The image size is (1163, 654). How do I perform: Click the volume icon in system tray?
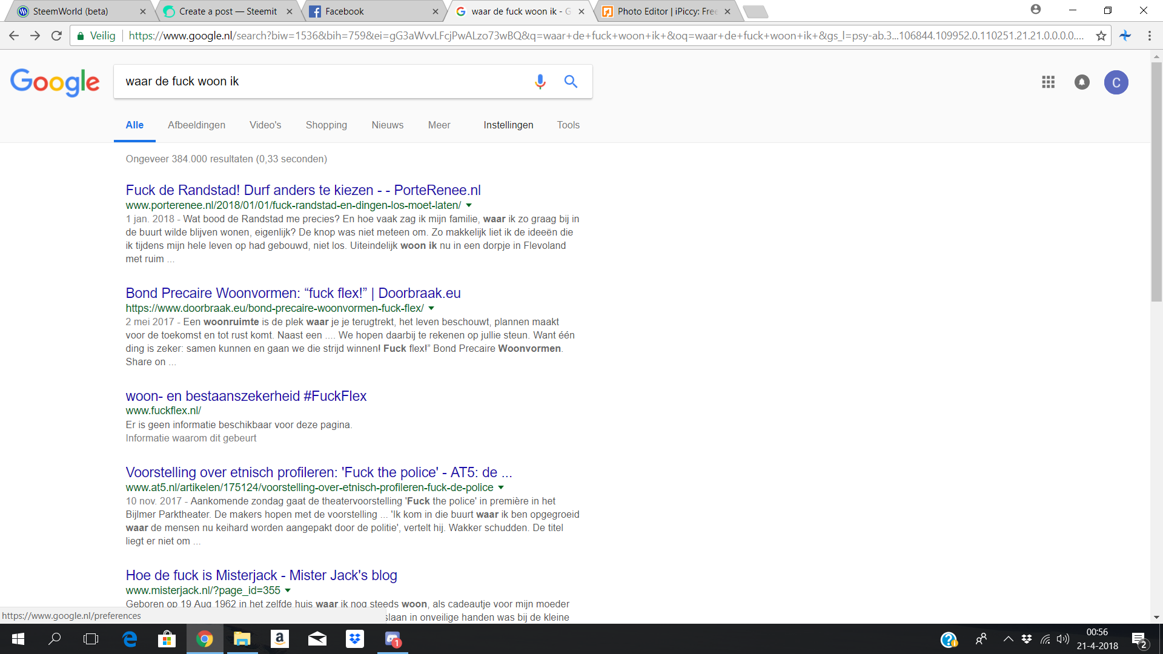click(x=1063, y=639)
